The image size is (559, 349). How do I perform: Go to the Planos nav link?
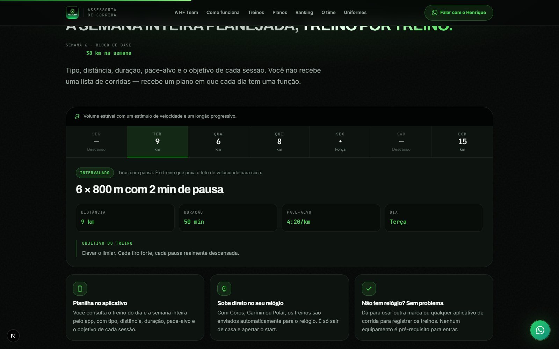[280, 13]
